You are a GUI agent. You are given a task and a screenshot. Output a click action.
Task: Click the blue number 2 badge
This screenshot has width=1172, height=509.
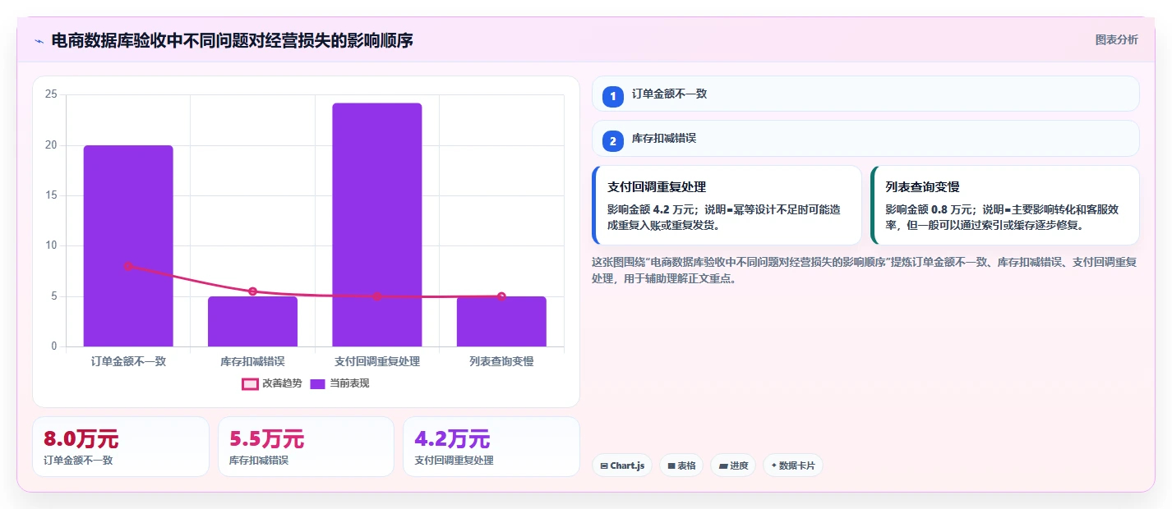[613, 141]
